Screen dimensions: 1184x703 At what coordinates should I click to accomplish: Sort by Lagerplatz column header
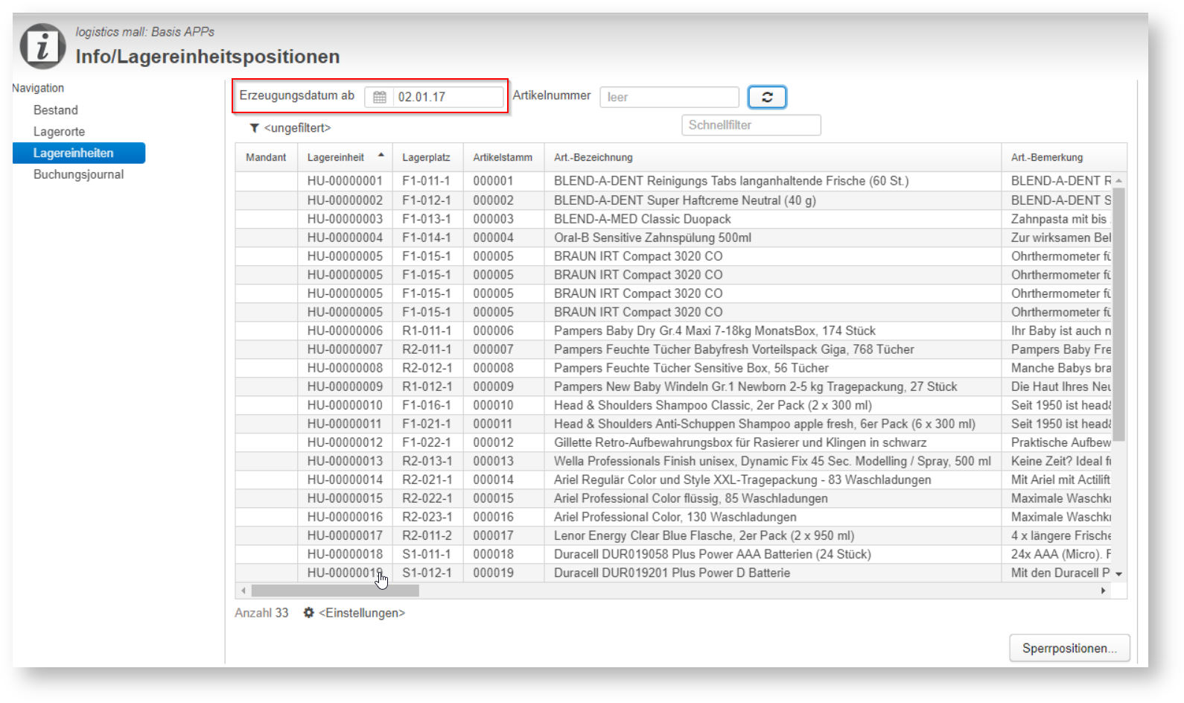(x=426, y=157)
